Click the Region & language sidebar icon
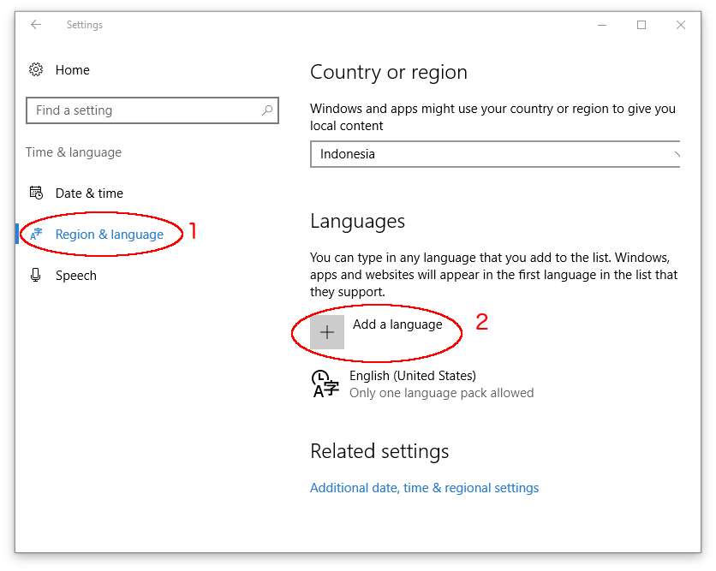The image size is (716, 571). click(36, 235)
